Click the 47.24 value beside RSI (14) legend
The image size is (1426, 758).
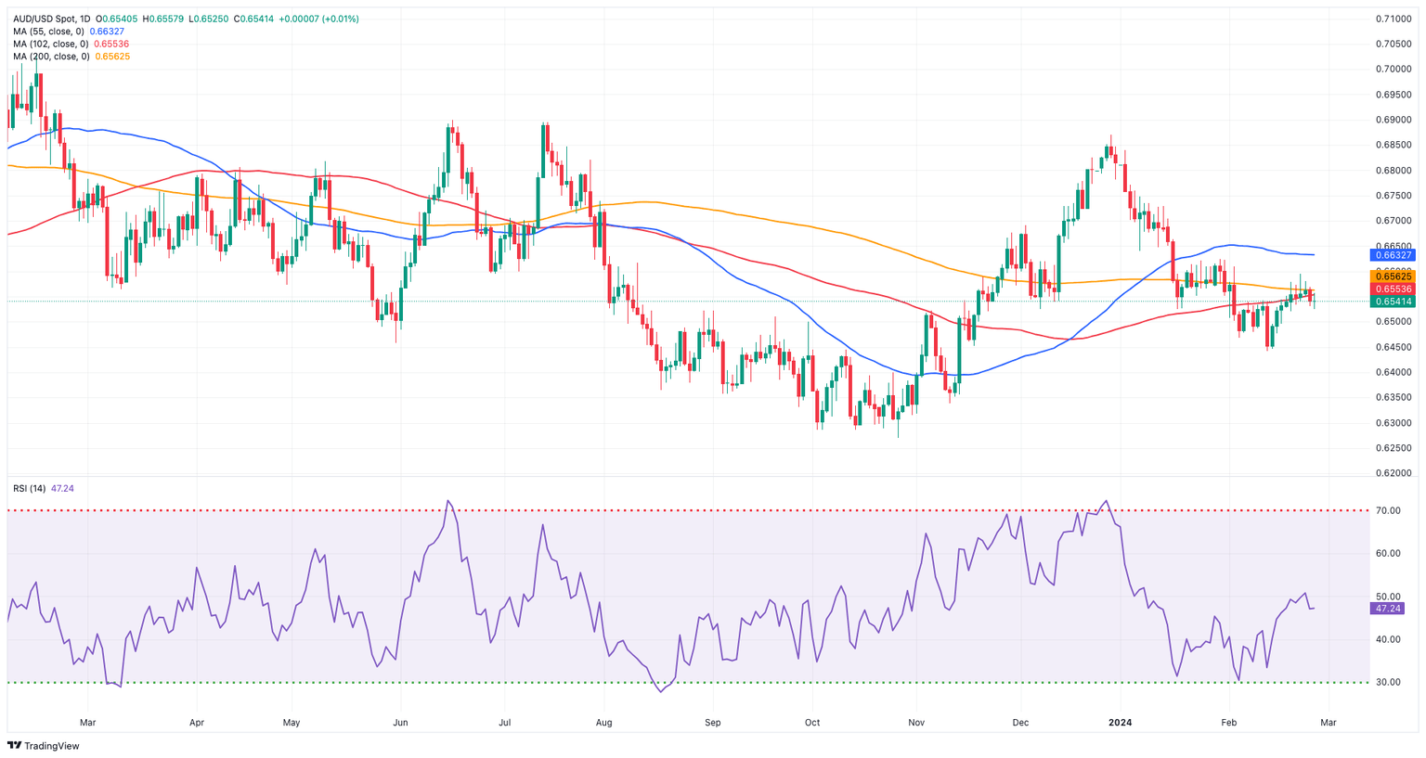tap(61, 488)
